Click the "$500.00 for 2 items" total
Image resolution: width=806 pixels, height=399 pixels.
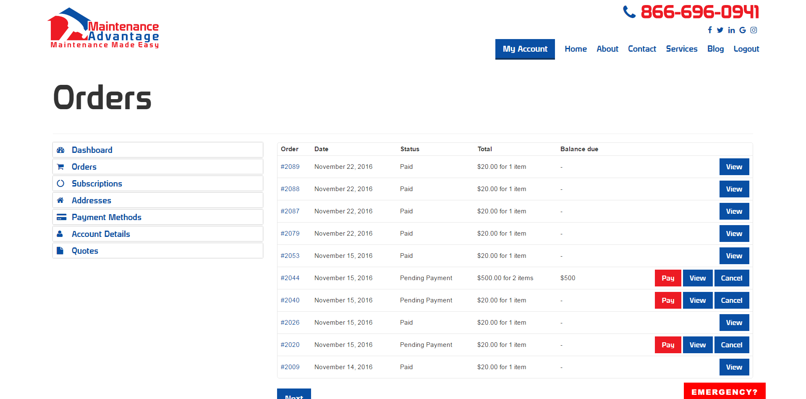click(505, 278)
